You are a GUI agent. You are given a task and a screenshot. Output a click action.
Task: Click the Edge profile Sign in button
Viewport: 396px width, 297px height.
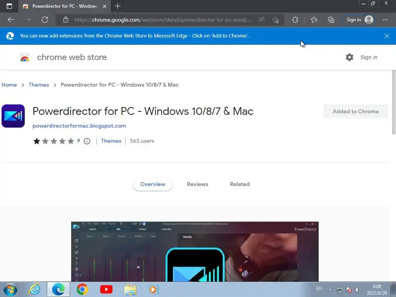point(360,20)
